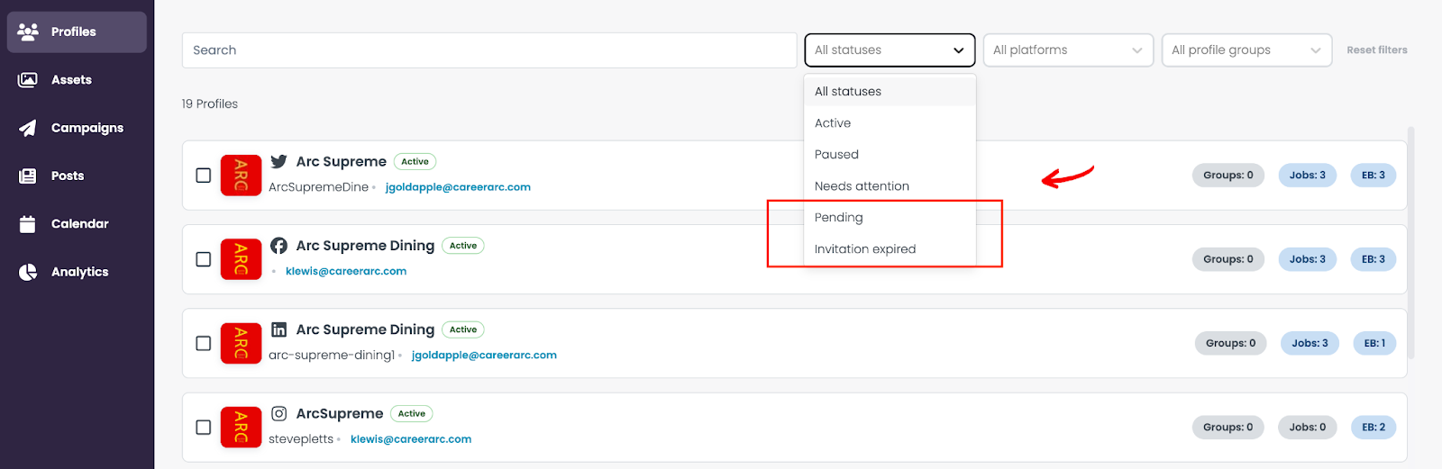Click Reset filters
1442x469 pixels.
[1376, 50]
